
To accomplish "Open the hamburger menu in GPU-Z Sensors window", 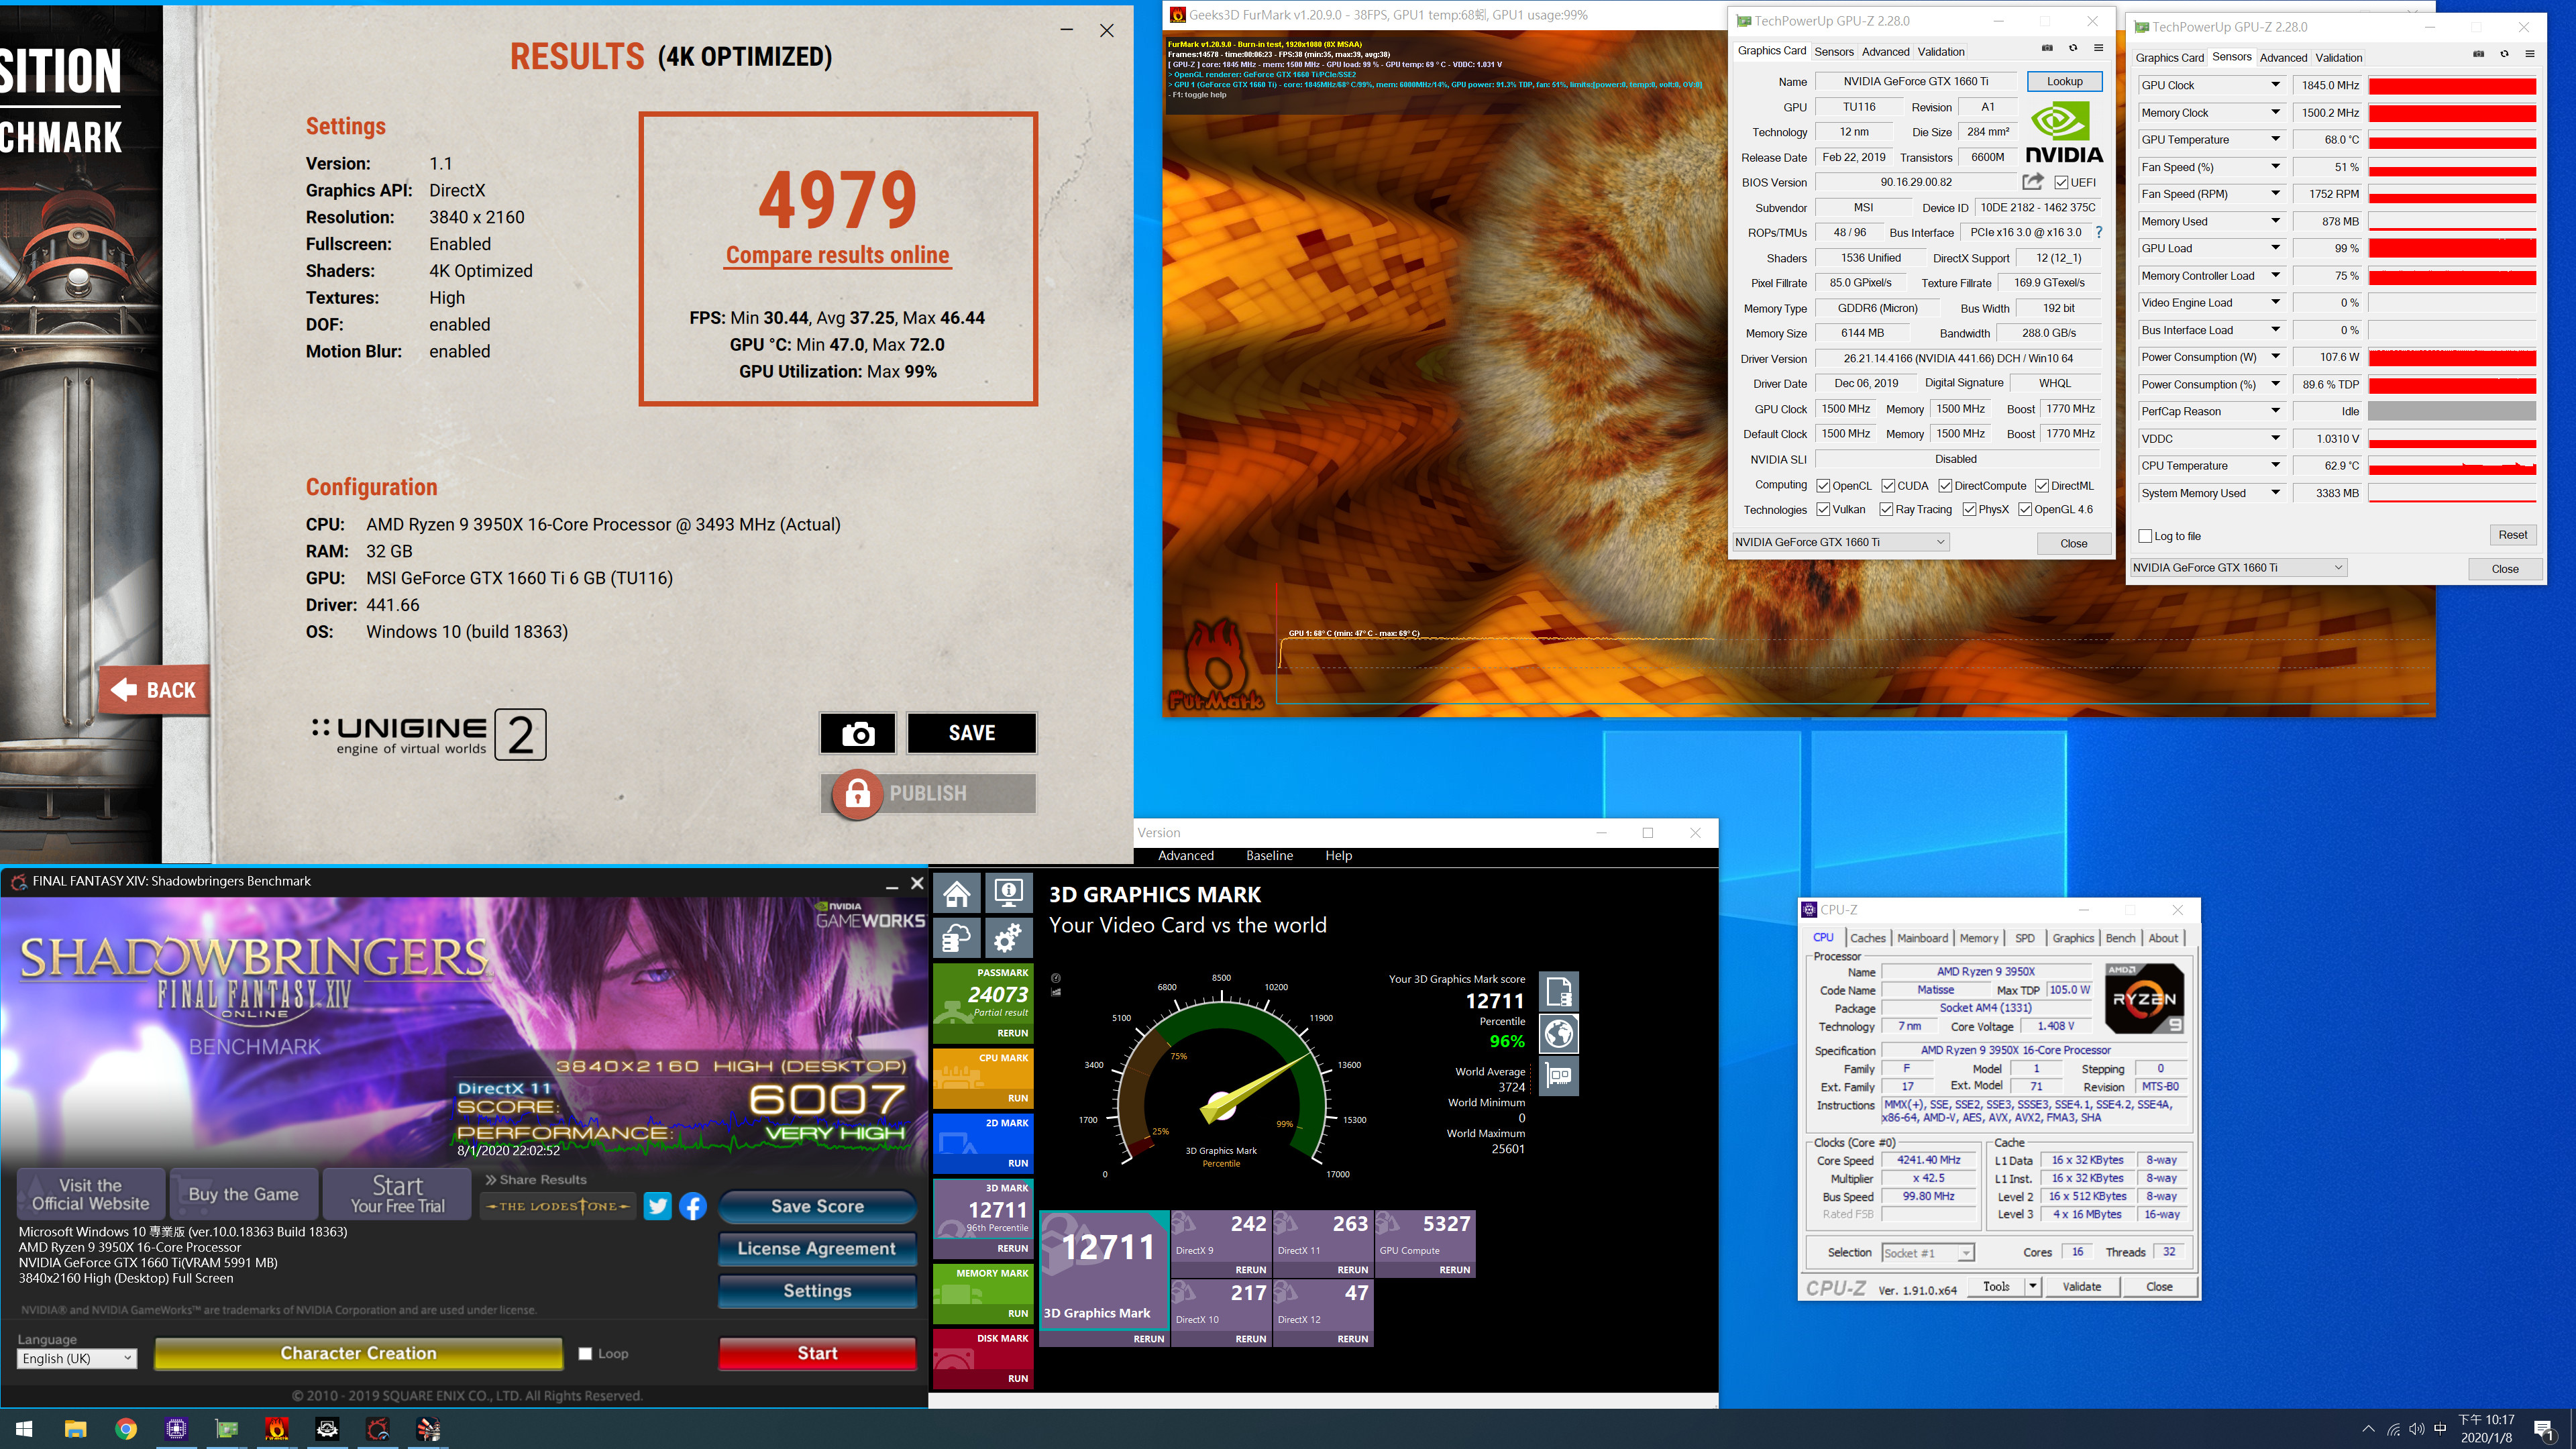I will point(2529,54).
